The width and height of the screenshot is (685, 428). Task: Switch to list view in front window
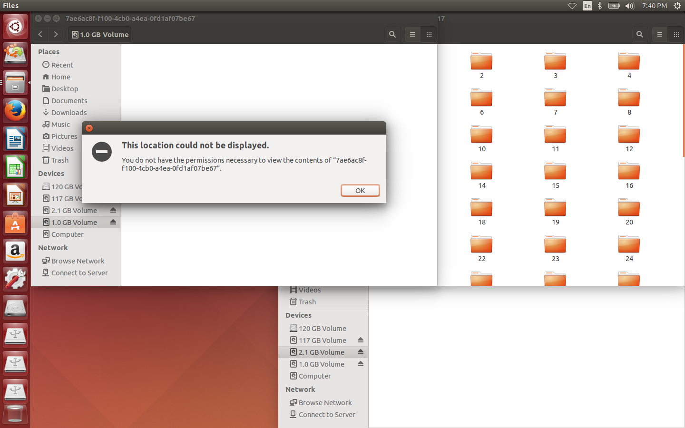click(412, 34)
